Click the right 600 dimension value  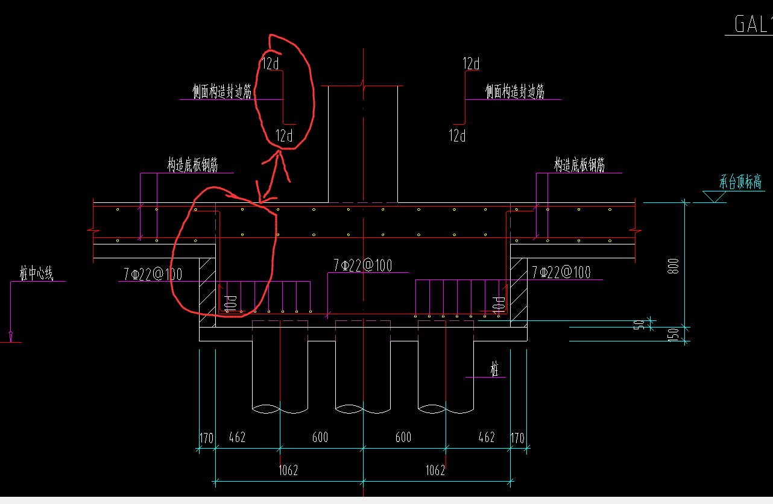click(x=403, y=438)
